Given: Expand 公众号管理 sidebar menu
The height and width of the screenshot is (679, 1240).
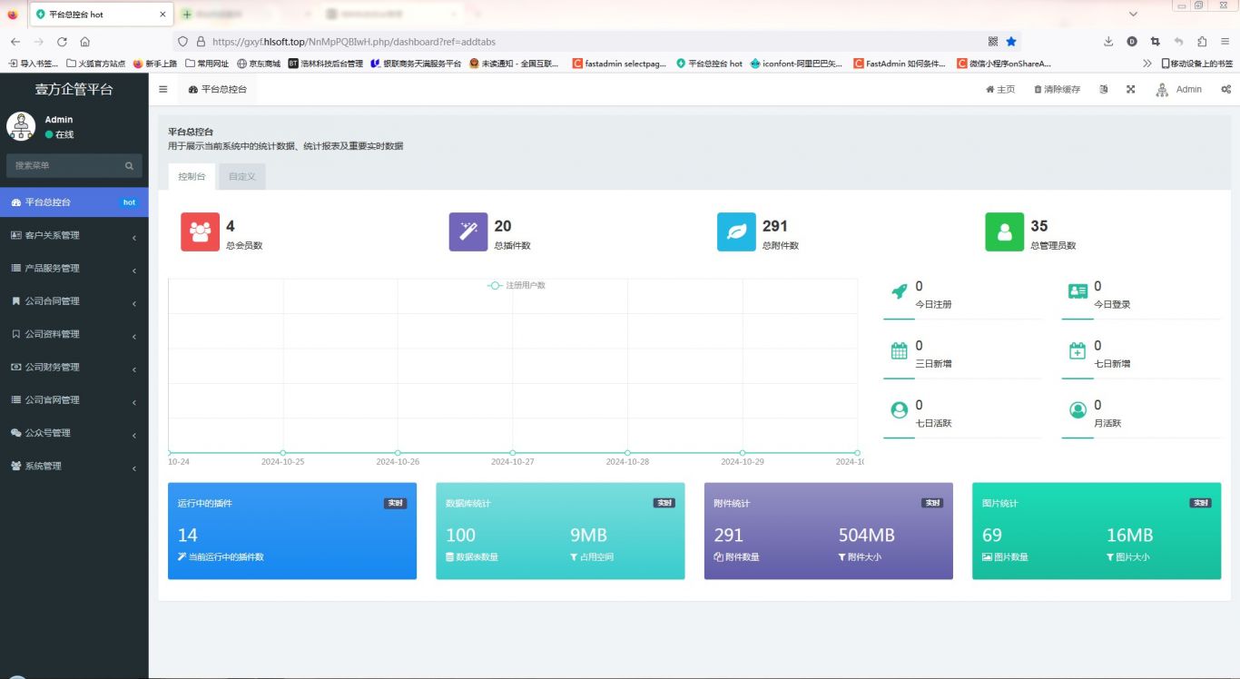Looking at the screenshot, I should [x=74, y=433].
